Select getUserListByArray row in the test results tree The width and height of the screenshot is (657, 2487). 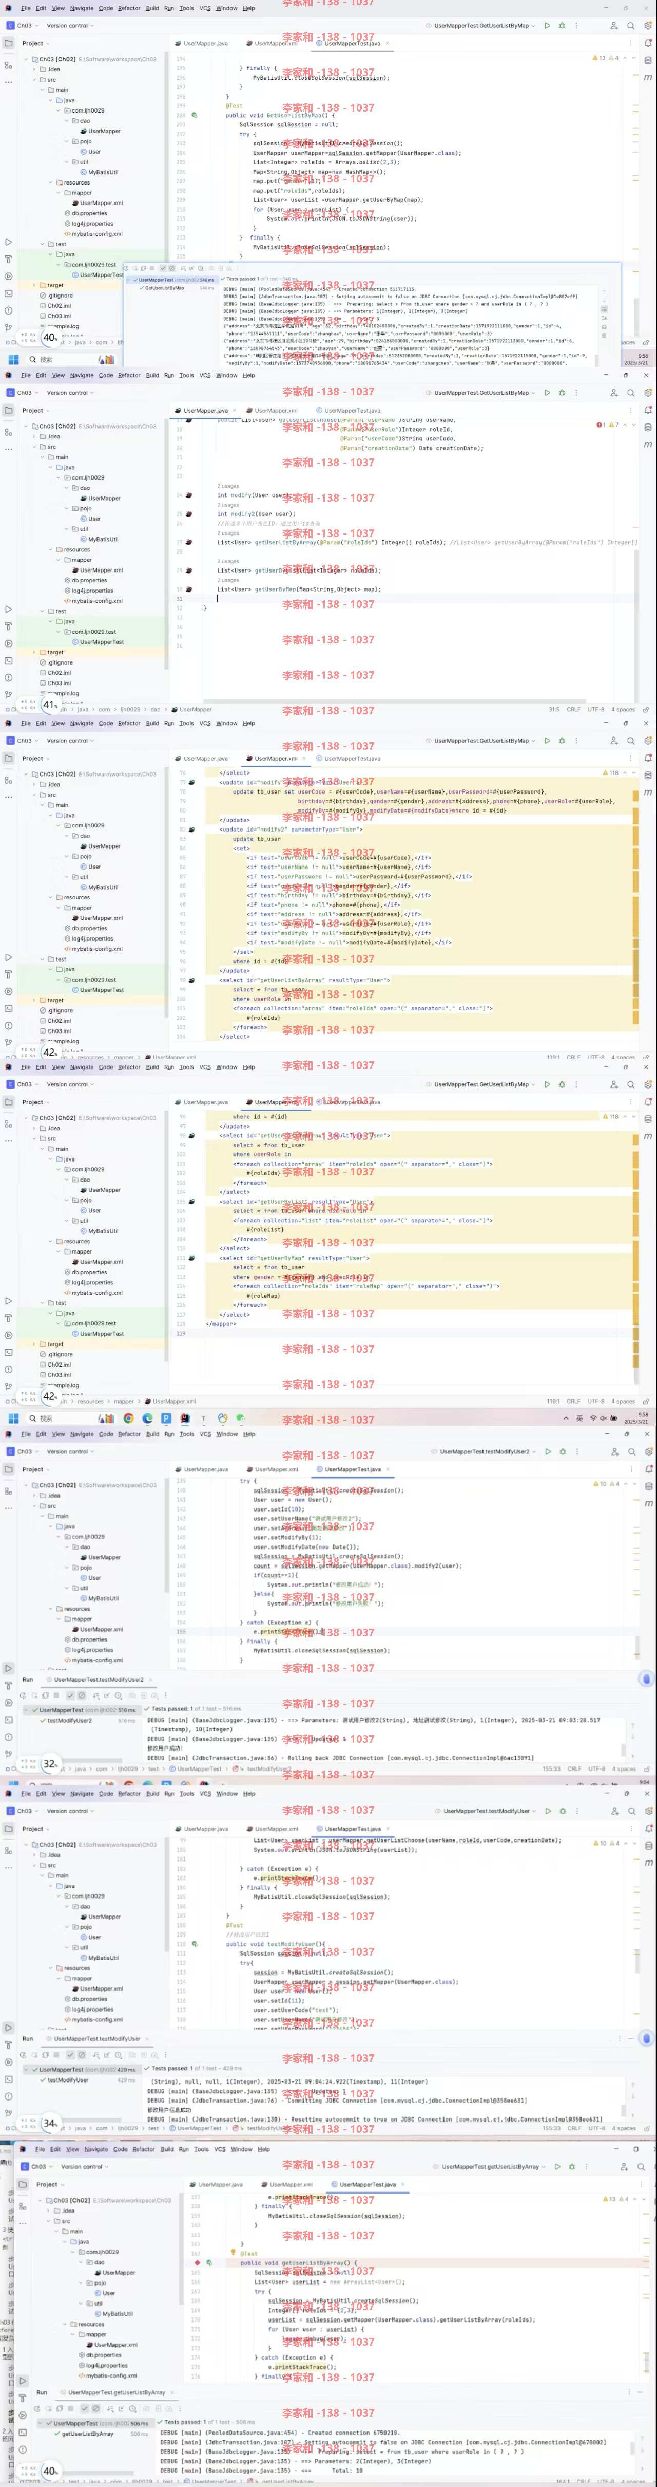pos(94,2434)
